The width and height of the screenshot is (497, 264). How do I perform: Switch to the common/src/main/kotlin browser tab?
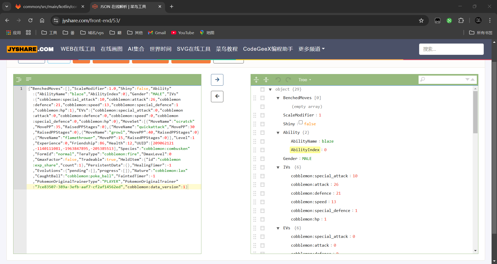pos(50,6)
